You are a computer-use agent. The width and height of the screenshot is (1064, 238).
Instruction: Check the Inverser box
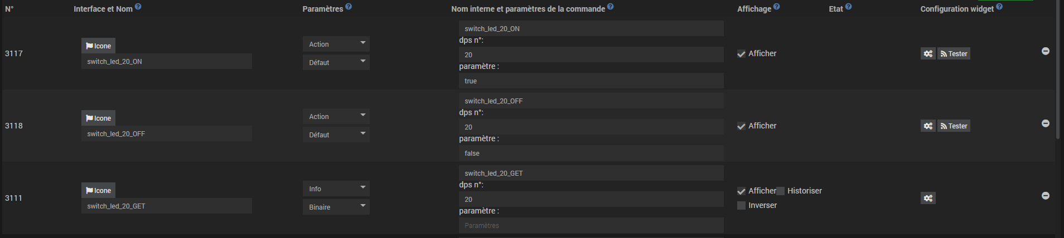[741, 205]
